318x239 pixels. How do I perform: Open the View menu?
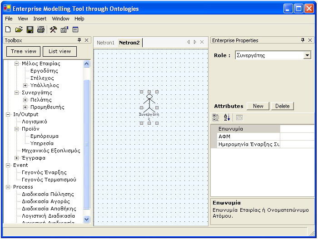(x=23, y=19)
